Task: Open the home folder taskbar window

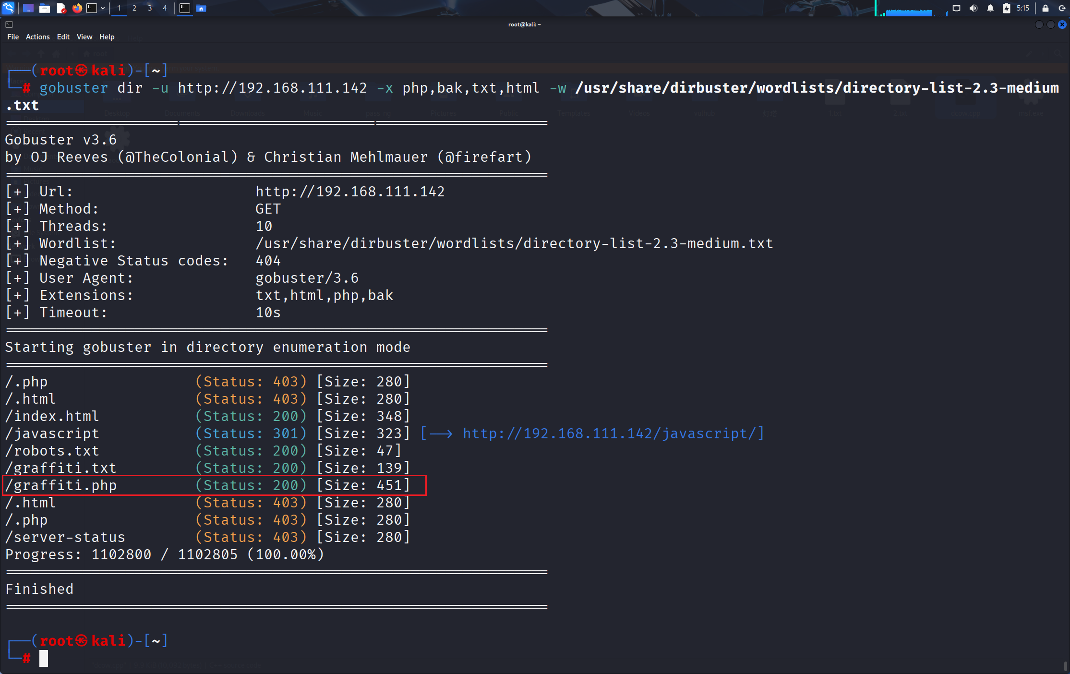Action: 201,8
